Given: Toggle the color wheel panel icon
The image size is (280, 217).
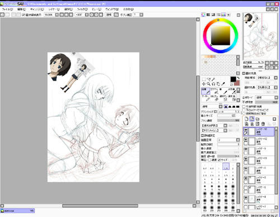Looking at the screenshot, I should 203,15.
